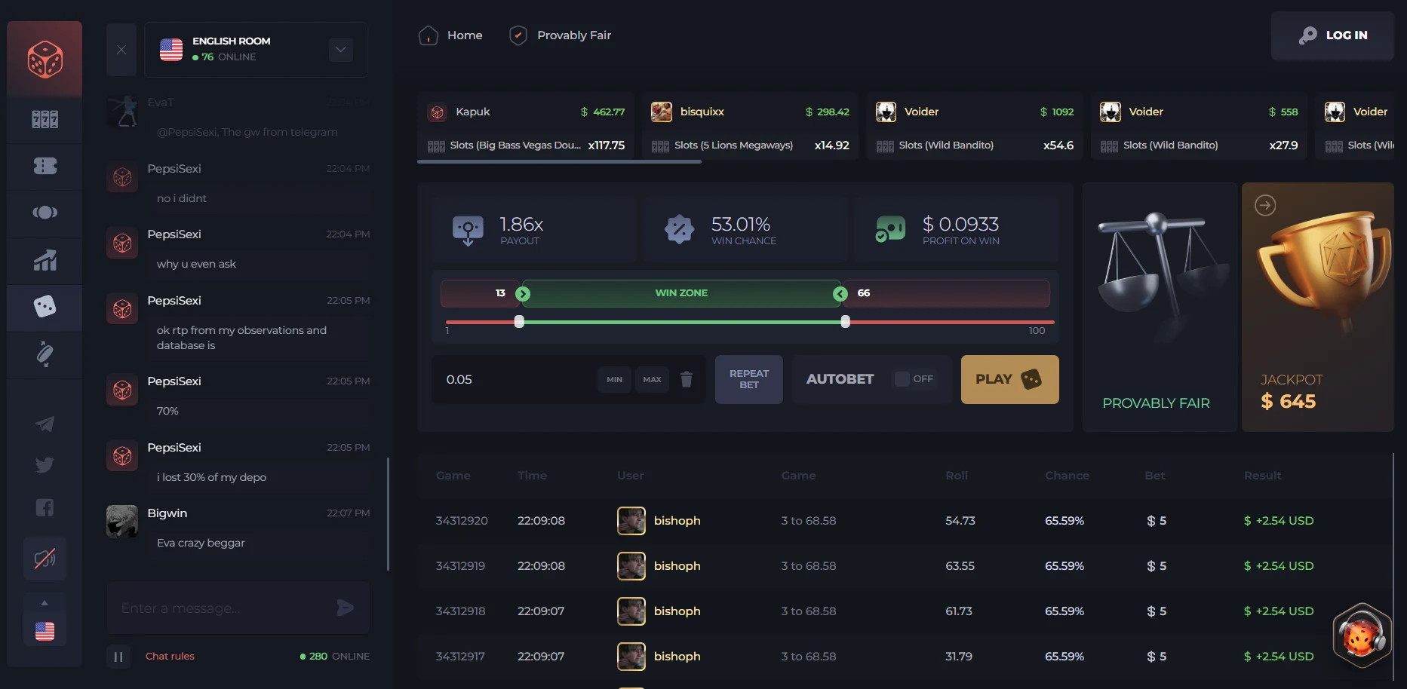Open Provably Fair page

pyautogui.click(x=560, y=35)
